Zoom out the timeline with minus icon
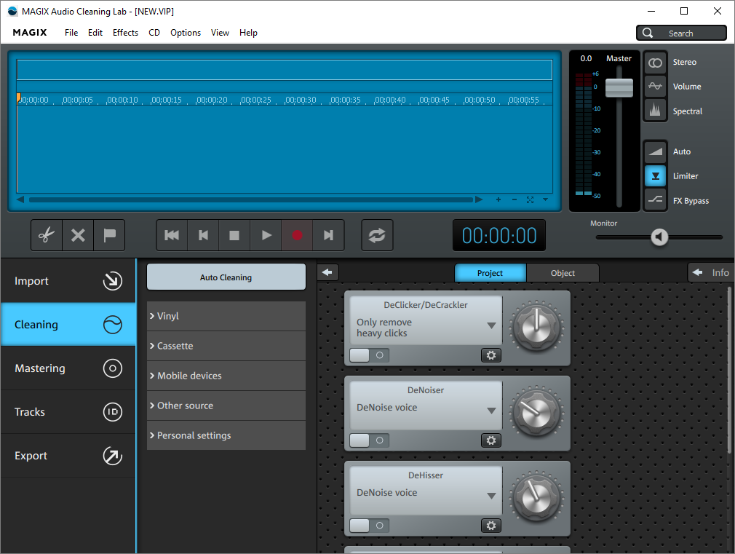 [514, 200]
